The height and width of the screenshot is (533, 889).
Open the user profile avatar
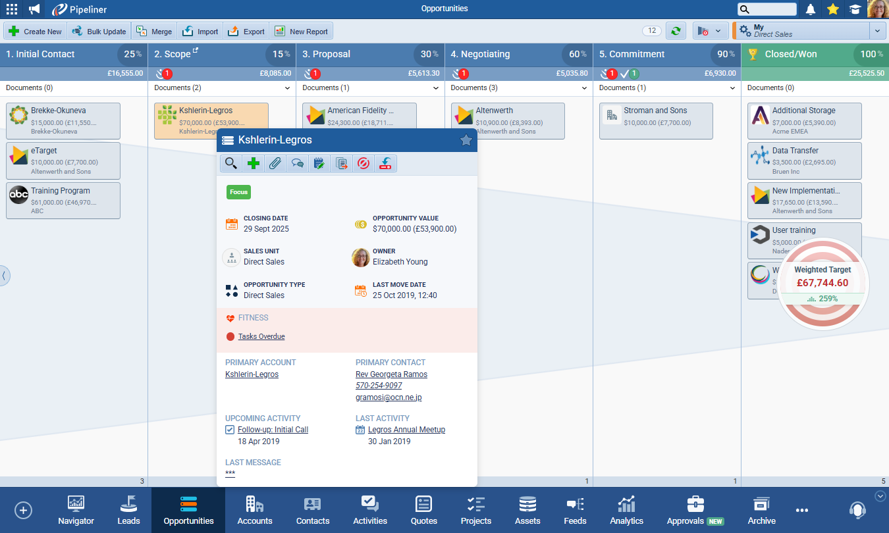[878, 9]
